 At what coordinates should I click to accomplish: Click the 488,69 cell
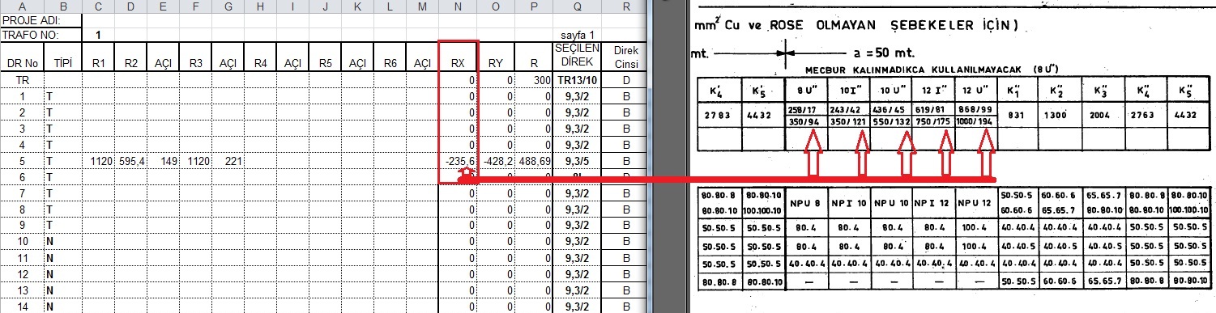pyautogui.click(x=534, y=162)
